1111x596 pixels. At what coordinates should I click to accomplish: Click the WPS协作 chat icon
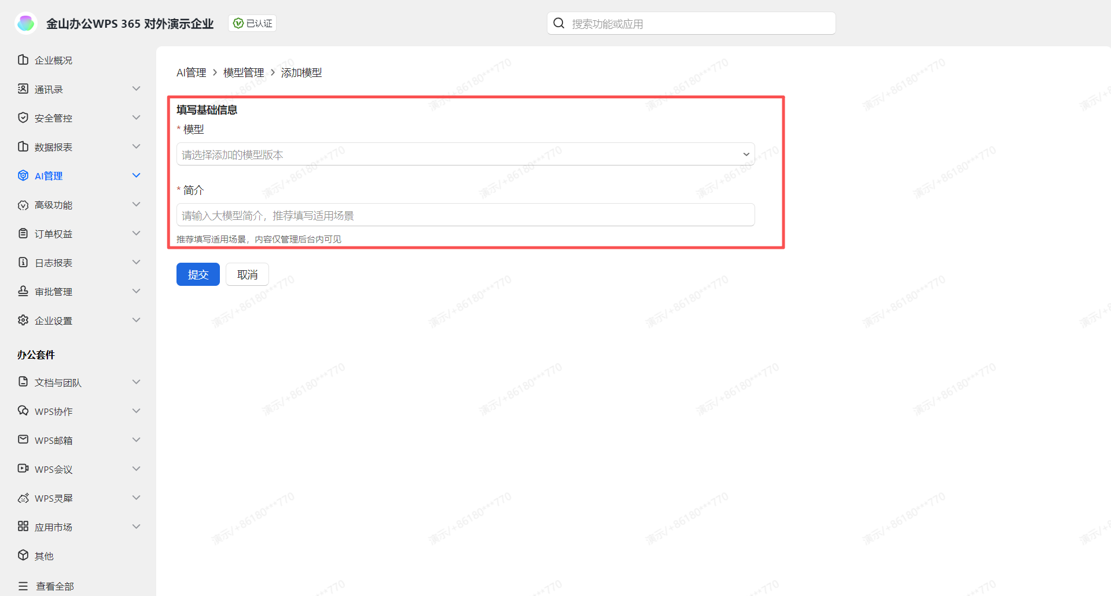[23, 410]
